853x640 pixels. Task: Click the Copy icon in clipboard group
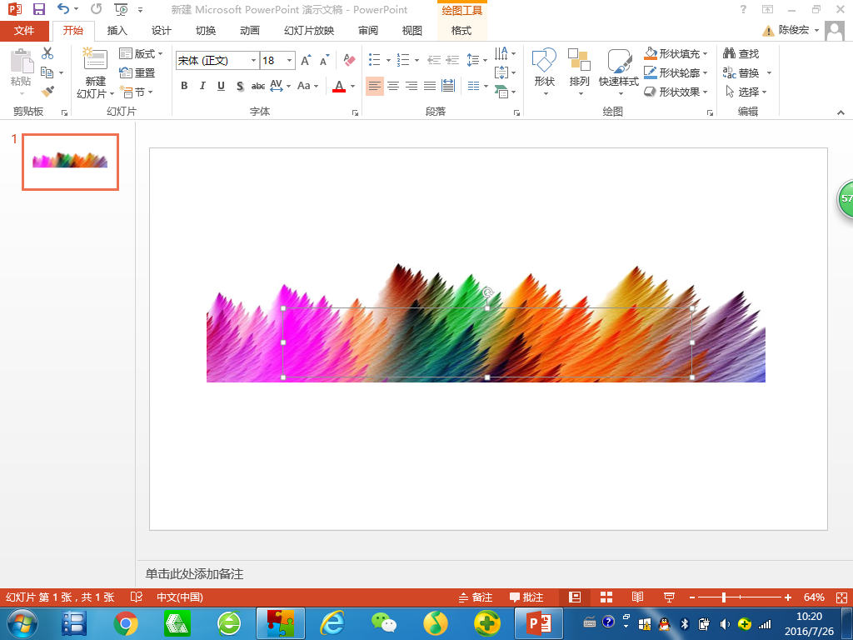tap(47, 72)
